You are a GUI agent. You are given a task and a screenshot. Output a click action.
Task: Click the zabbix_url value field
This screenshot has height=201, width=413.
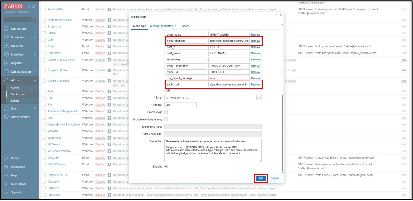[x=229, y=85]
